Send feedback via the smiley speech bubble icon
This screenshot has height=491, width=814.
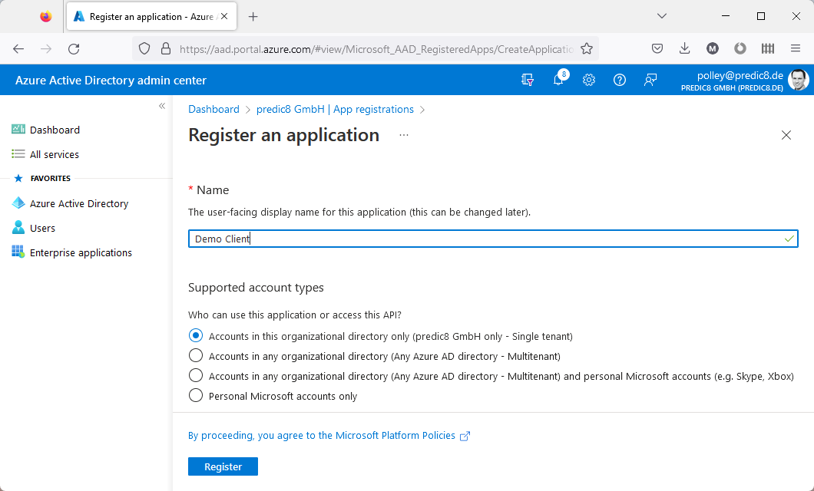650,80
